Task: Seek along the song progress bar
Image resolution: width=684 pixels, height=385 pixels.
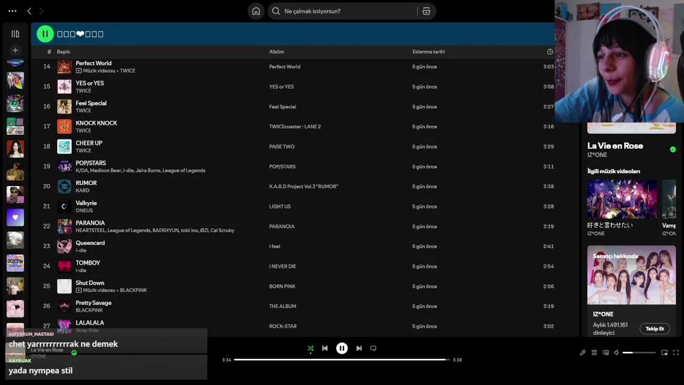Action: [342, 360]
